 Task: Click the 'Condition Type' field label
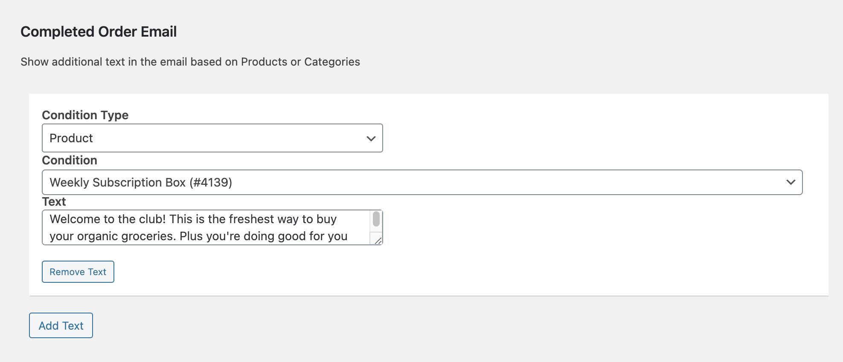[85, 115]
